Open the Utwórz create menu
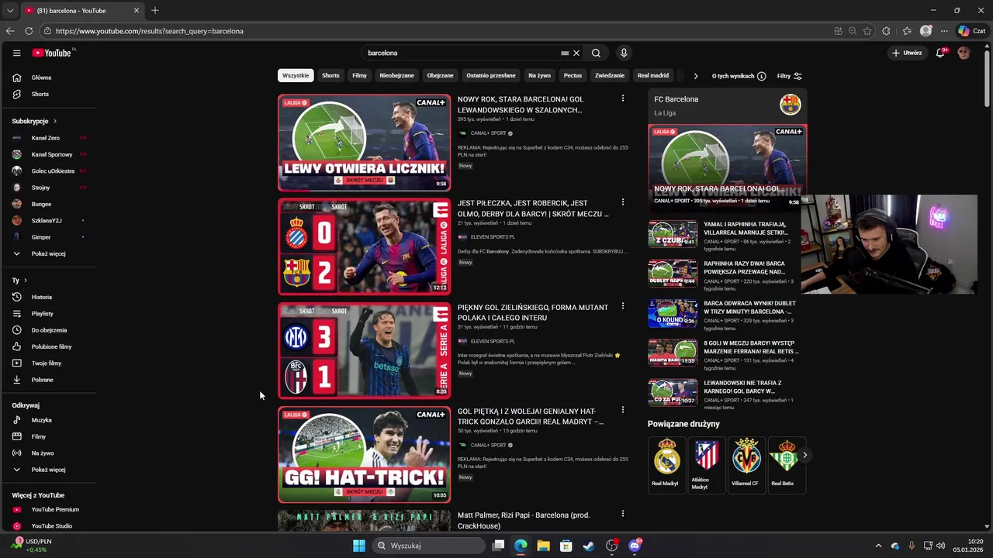This screenshot has height=558, width=993. (x=907, y=53)
